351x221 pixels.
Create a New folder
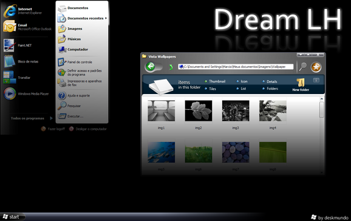click(301, 84)
